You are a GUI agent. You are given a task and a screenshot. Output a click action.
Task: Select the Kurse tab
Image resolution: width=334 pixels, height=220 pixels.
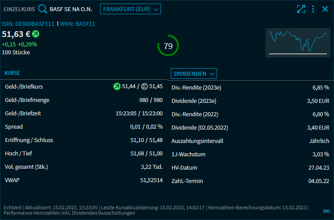pos(12,73)
